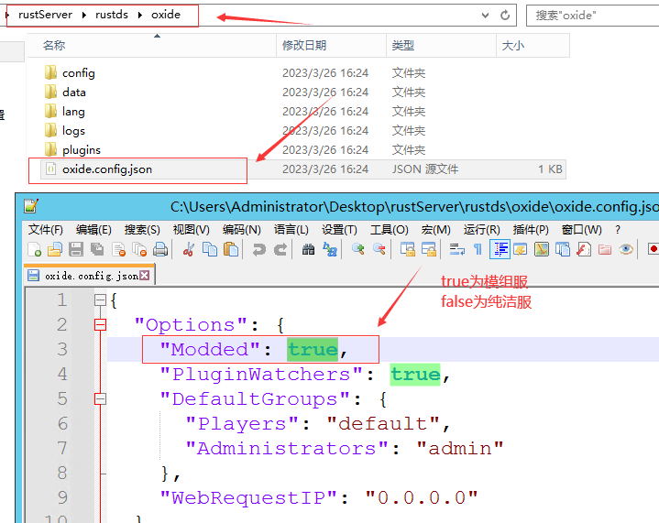Click the Zoom Out magnifier icon
This screenshot has width=659, height=523.
click(379, 249)
